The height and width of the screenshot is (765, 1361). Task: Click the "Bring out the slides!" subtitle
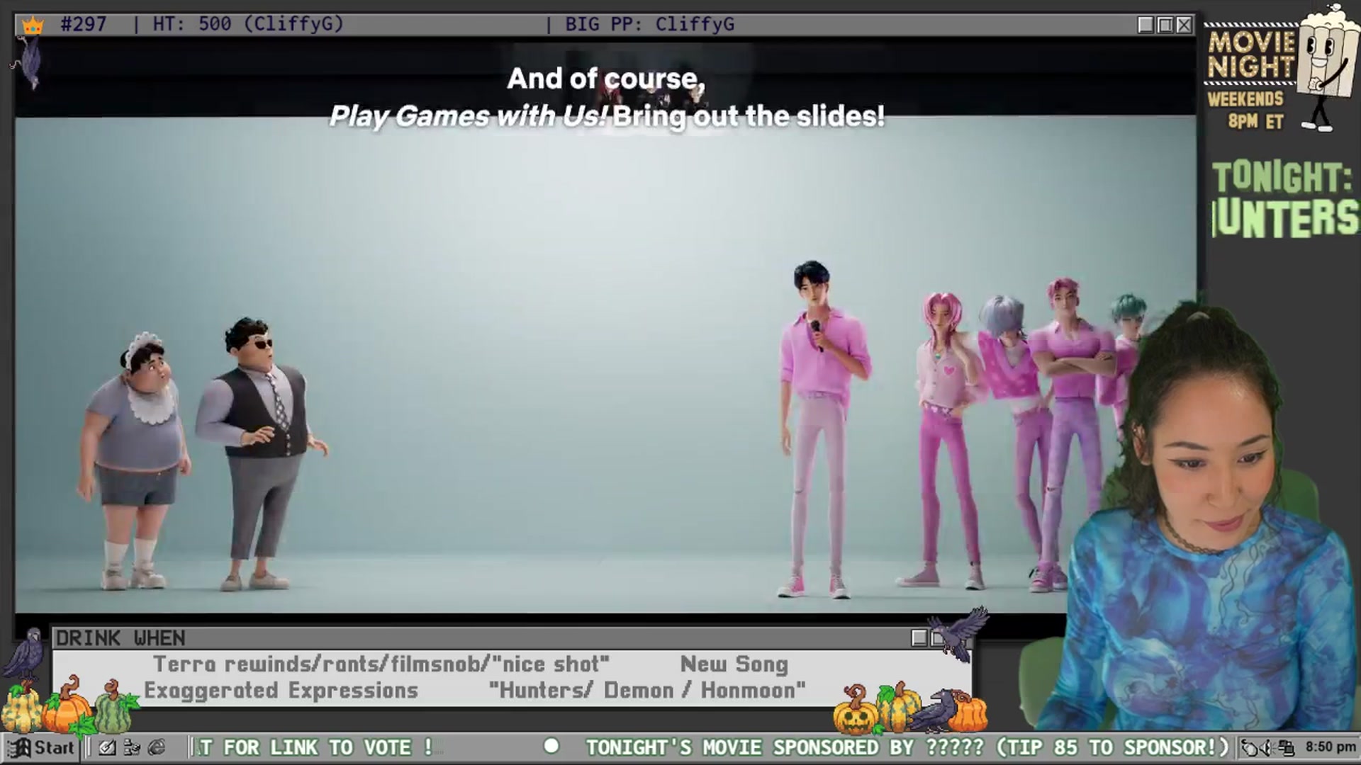(x=749, y=116)
